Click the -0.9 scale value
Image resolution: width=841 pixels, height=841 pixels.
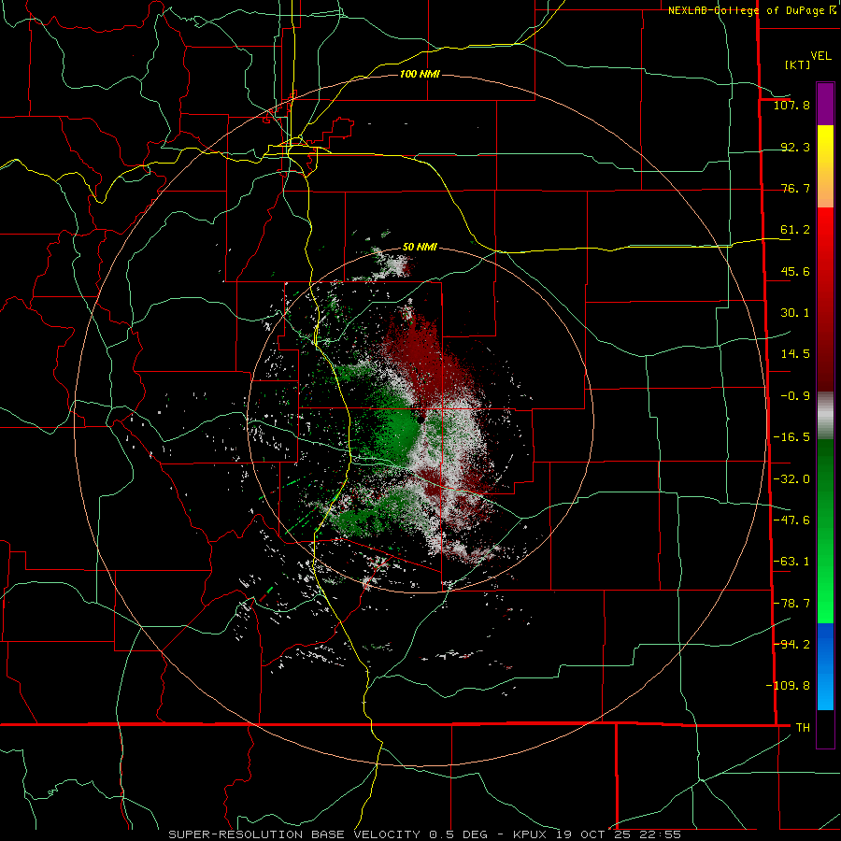click(x=795, y=396)
